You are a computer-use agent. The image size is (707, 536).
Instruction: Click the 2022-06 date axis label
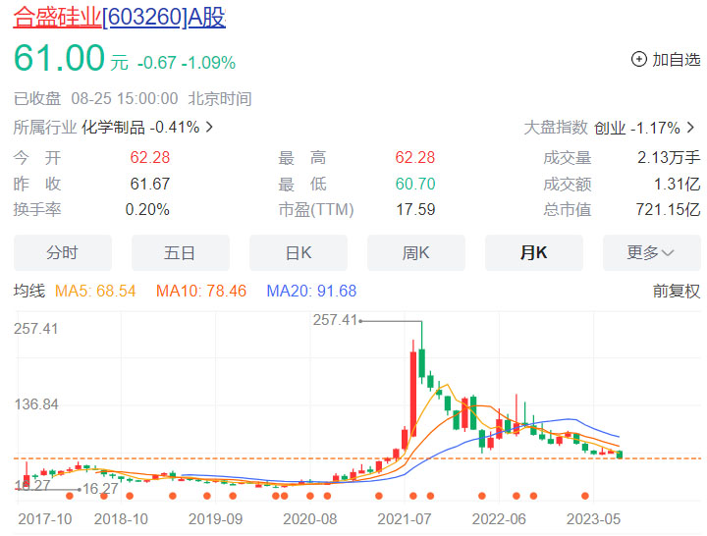(499, 519)
